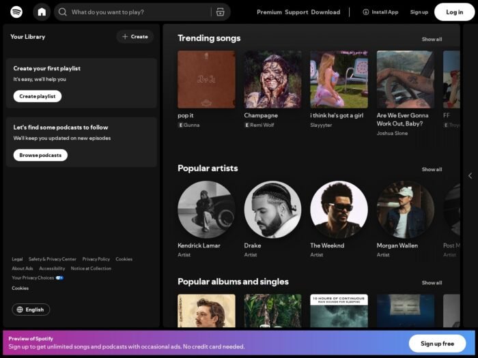Viewport: 478px width, 358px height.
Task: Click the Joshua Slone artist name
Action: [x=392, y=134]
